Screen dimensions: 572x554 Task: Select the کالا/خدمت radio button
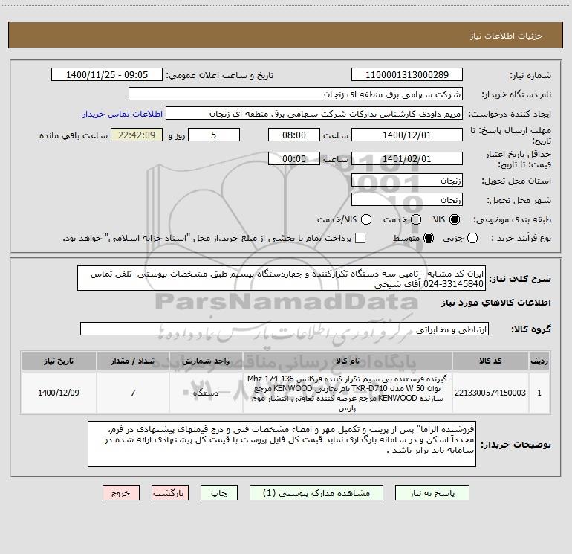pos(366,219)
